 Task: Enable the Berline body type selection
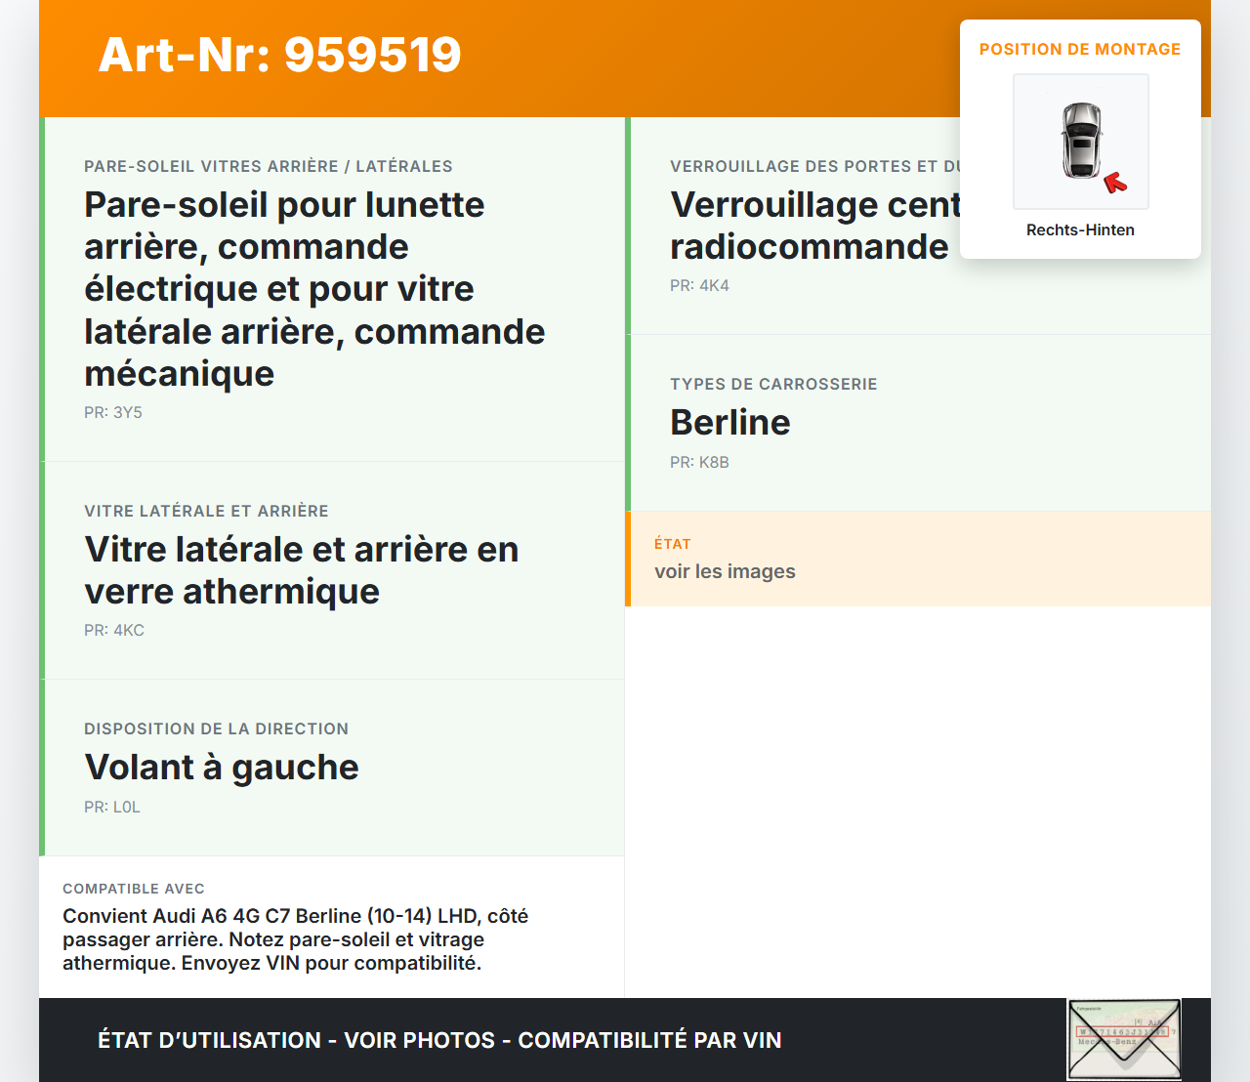click(x=730, y=423)
